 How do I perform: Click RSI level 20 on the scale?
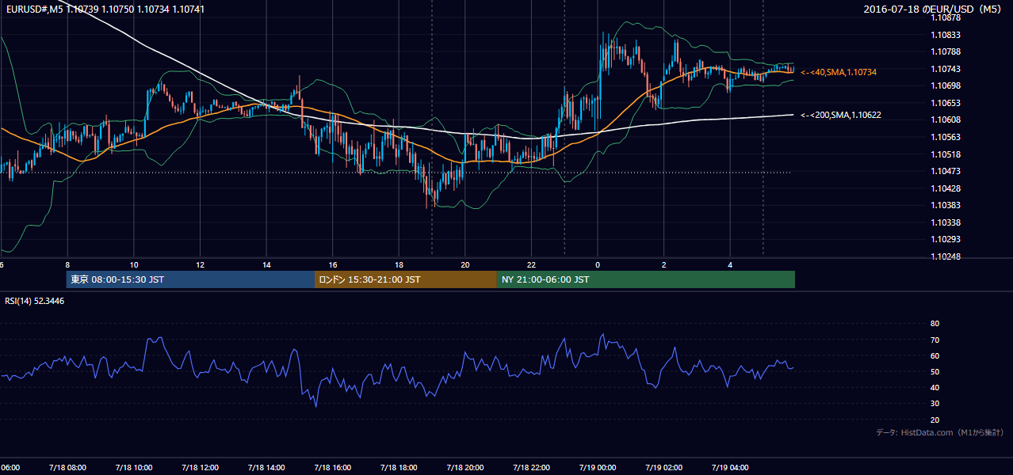tap(935, 420)
